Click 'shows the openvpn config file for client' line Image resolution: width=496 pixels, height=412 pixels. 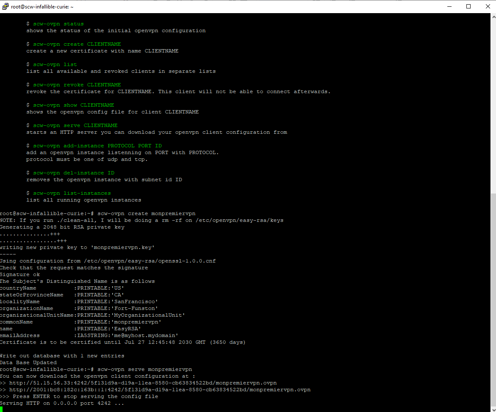pyautogui.click(x=113, y=112)
